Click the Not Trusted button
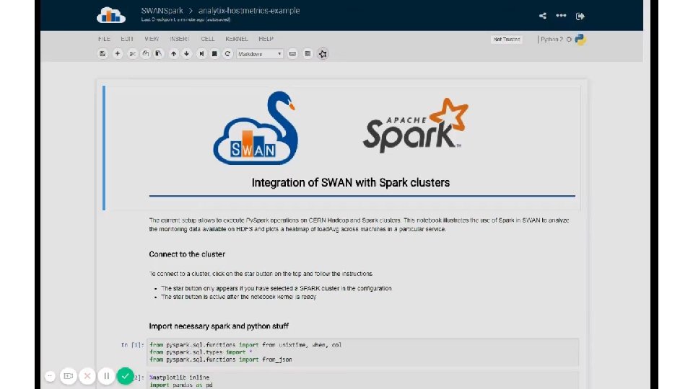 (507, 39)
